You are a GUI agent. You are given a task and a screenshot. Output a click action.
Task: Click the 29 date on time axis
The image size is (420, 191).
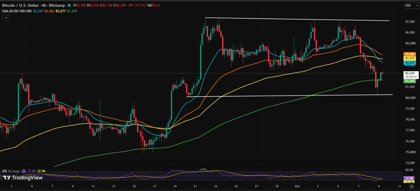(x=277, y=186)
